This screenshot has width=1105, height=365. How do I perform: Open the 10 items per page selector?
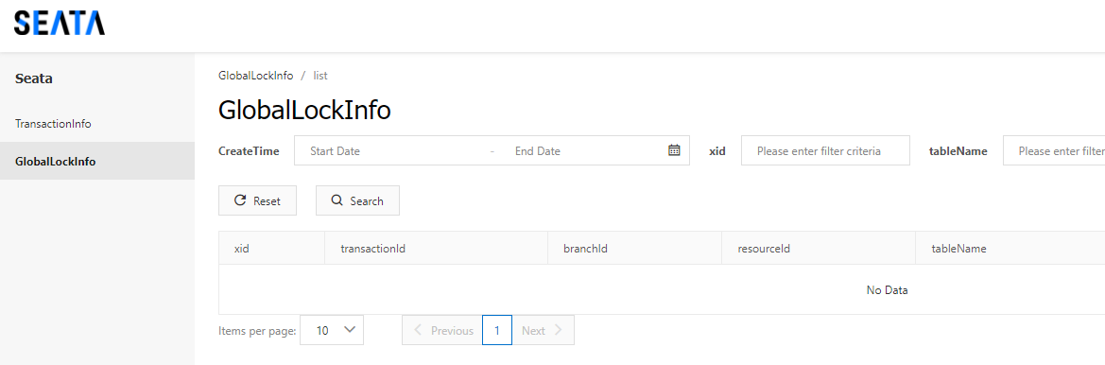331,330
